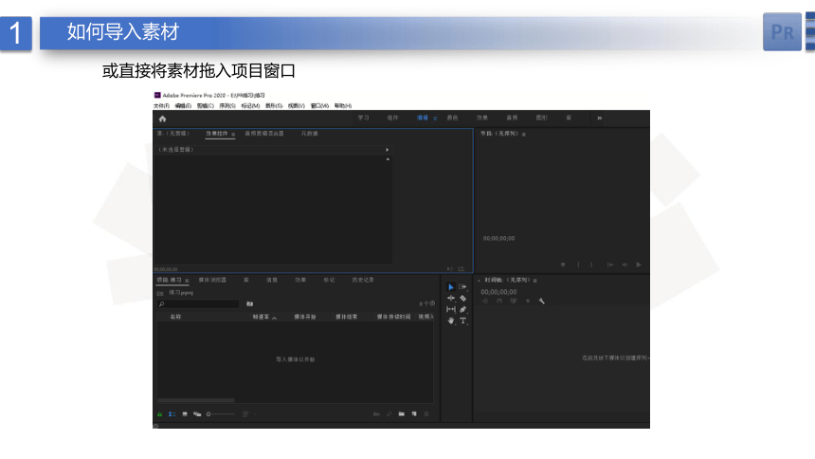Click Mark Out brace in program monitor
Screen dimensions: 815x459
click(591, 265)
